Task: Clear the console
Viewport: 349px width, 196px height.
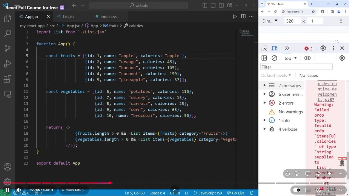Action: tap(274, 58)
